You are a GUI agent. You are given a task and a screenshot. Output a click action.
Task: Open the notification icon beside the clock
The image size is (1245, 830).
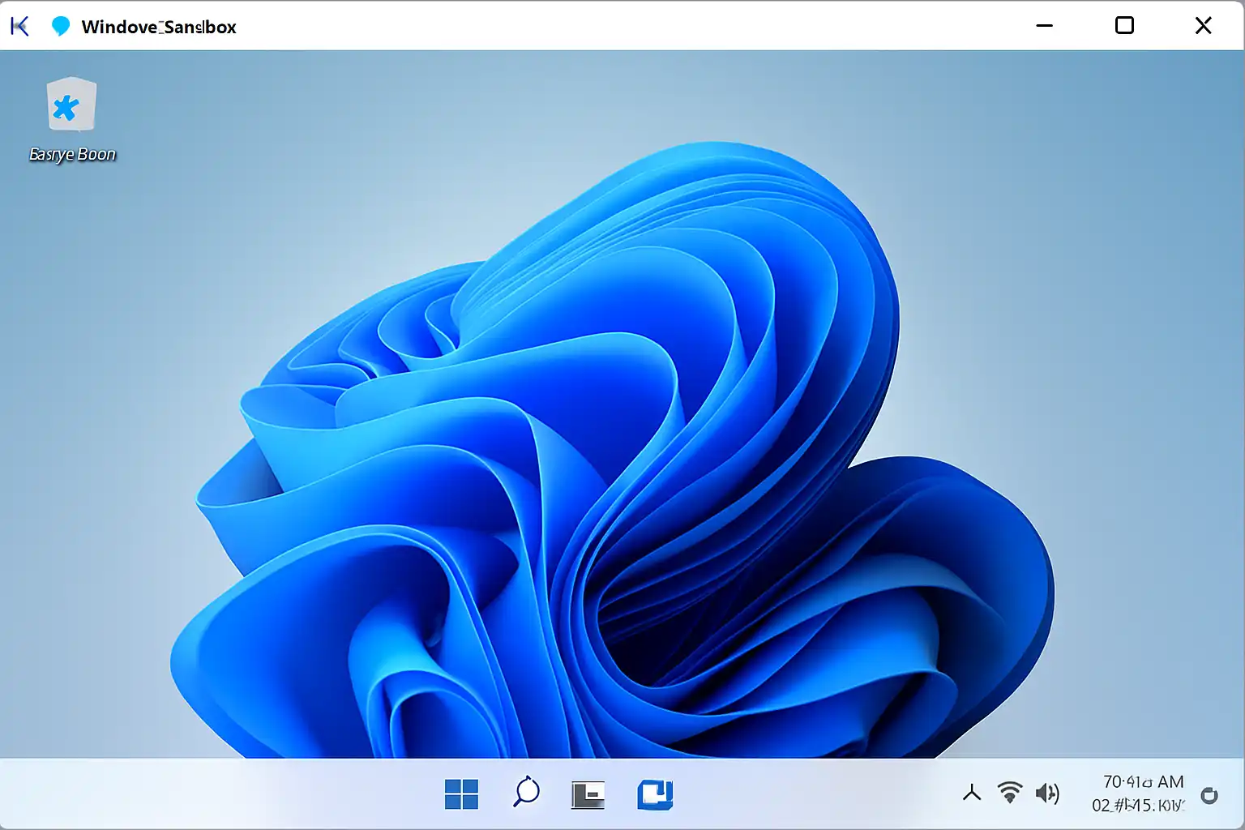point(1209,795)
